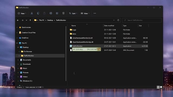Expand the Tor Browser folder node
This screenshot has width=173, height=97.
(x=19, y=51)
